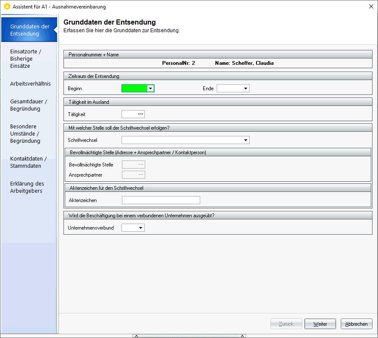
Task: Click the Abbrechen button
Action: (356, 324)
